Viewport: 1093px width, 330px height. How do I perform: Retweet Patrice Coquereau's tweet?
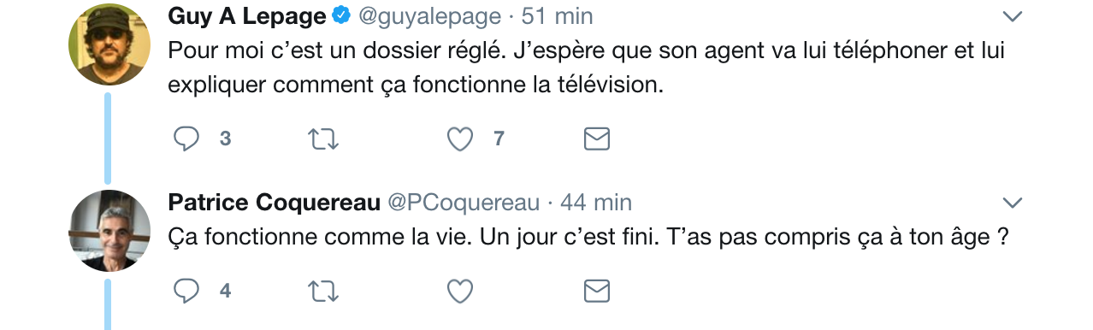322,291
